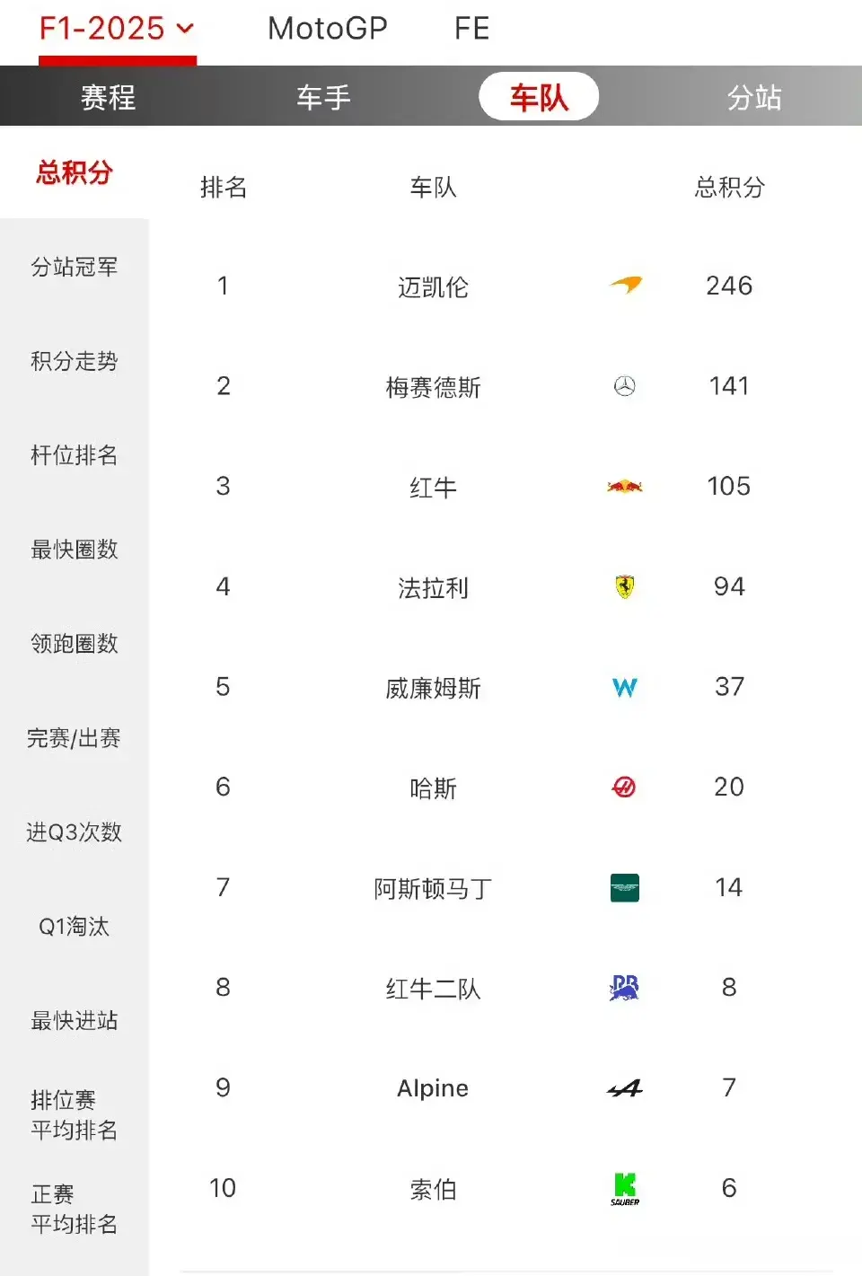Open the 车手 drivers tab
The height and width of the screenshot is (1276, 862).
pyautogui.click(x=323, y=96)
